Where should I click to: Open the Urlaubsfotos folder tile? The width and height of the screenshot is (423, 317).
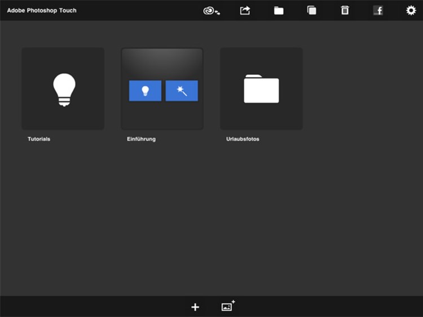click(261, 89)
